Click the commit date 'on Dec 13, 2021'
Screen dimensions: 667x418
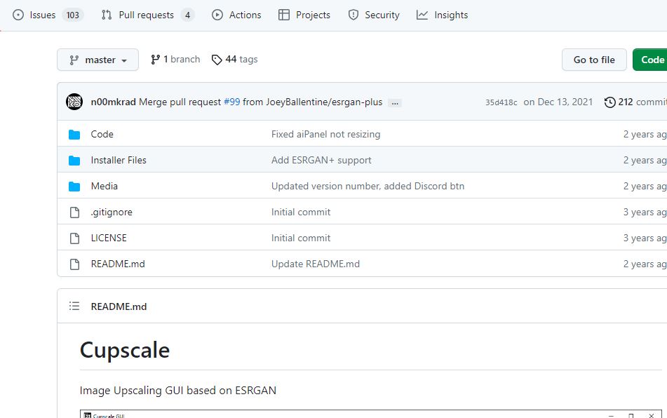click(558, 102)
